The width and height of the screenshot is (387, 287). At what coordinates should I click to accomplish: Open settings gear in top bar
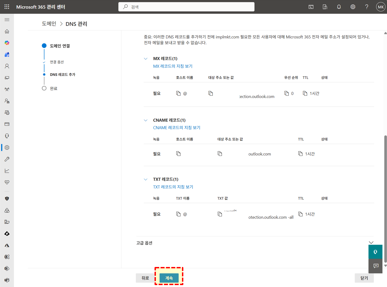(353, 7)
